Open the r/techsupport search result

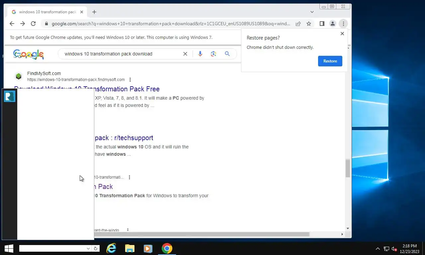point(124,138)
